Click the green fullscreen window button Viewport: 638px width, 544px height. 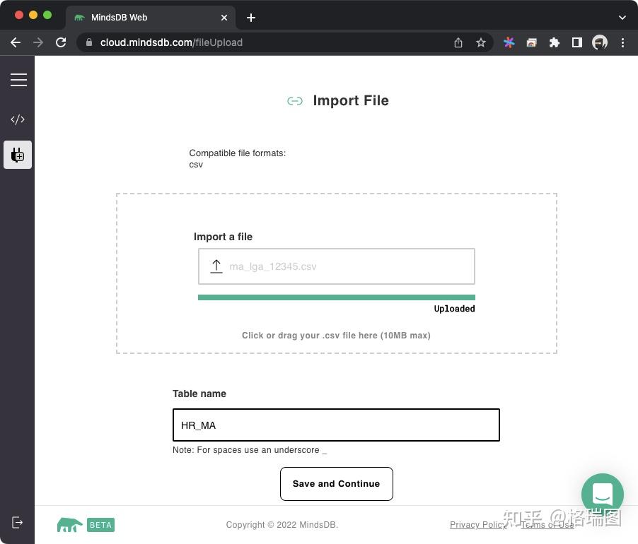[x=47, y=15]
